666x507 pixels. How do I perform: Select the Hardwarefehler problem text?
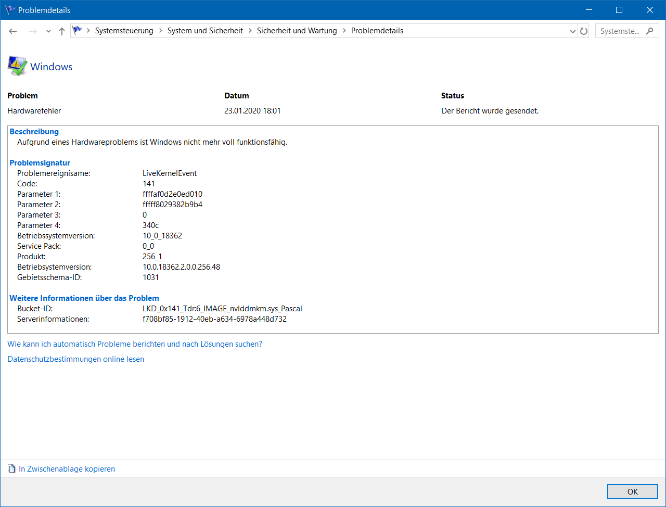click(34, 111)
